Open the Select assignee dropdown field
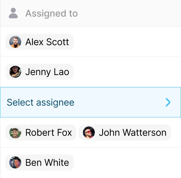Image resolution: width=181 pixels, height=178 pixels. 90,102
